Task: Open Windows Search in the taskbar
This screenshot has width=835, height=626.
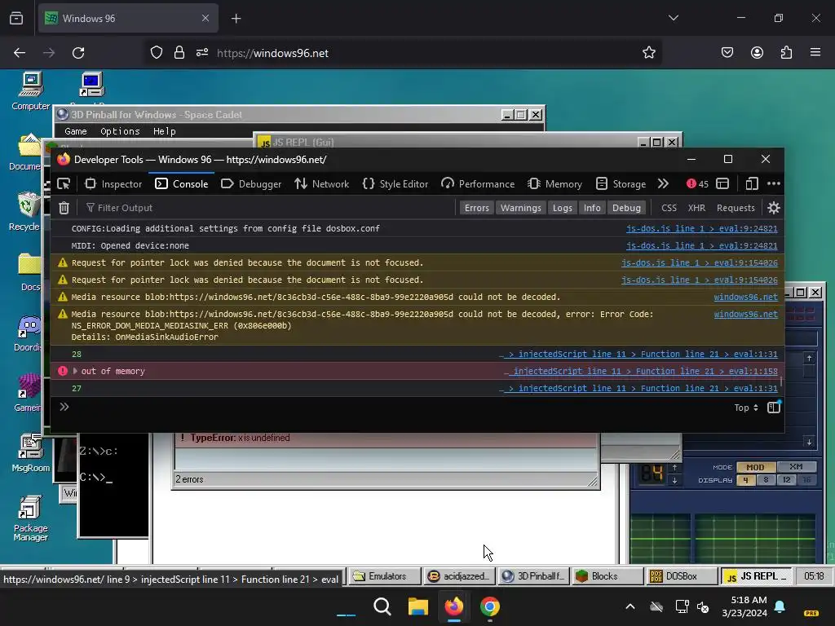Action: 382,606
